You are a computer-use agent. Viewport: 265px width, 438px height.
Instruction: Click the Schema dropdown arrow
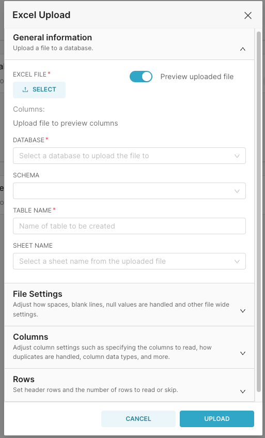click(x=237, y=191)
